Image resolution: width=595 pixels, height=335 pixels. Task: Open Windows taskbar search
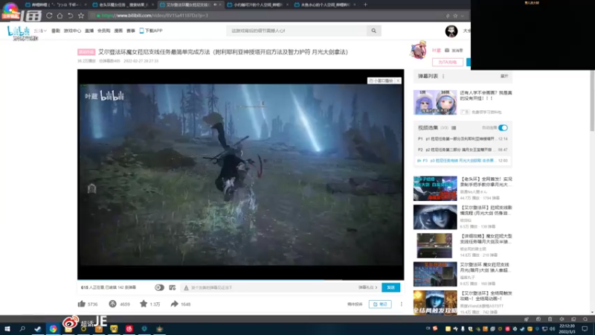point(22,328)
